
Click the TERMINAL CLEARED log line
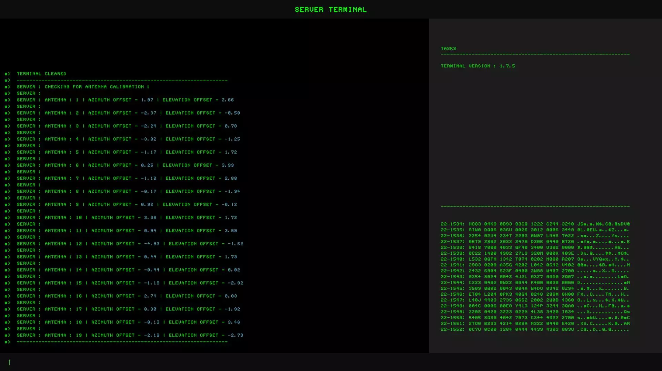coord(41,74)
